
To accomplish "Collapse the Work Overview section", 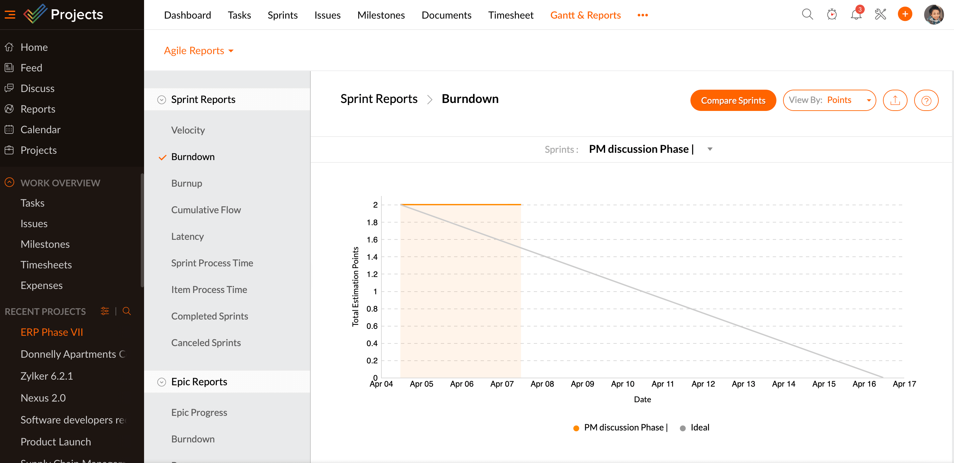I will click(9, 182).
